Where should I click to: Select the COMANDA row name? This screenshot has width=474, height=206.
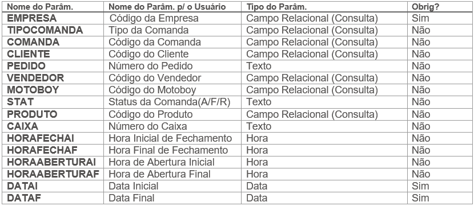33,42
